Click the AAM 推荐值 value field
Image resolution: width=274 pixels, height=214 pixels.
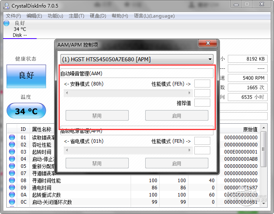click(x=202, y=103)
